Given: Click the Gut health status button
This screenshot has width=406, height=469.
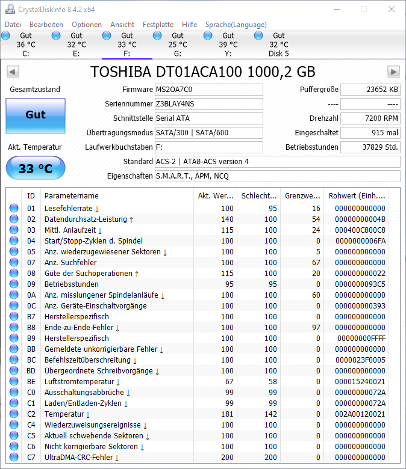Looking at the screenshot, I should click(36, 116).
